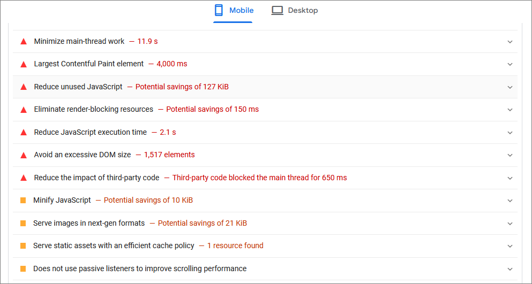Image resolution: width=532 pixels, height=284 pixels.
Task: Click 'Eliminate render-blocking resources' title
Action: [94, 109]
